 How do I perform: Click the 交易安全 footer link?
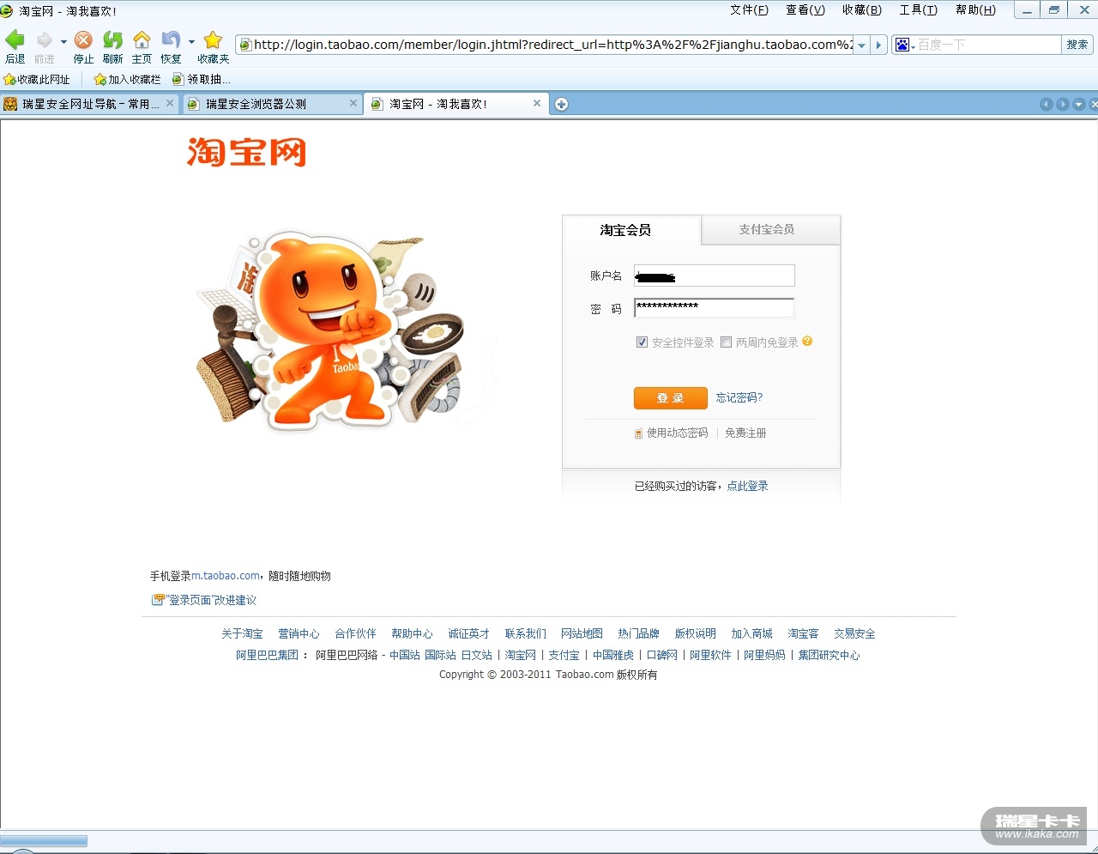pyautogui.click(x=854, y=633)
